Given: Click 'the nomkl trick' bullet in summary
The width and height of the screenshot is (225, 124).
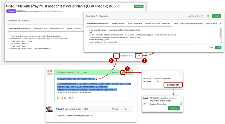Looking at the screenshot, I should pos(39,39).
